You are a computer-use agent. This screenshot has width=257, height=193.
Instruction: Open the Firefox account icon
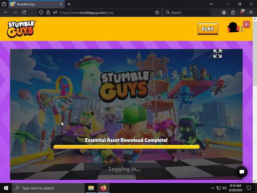(224, 13)
